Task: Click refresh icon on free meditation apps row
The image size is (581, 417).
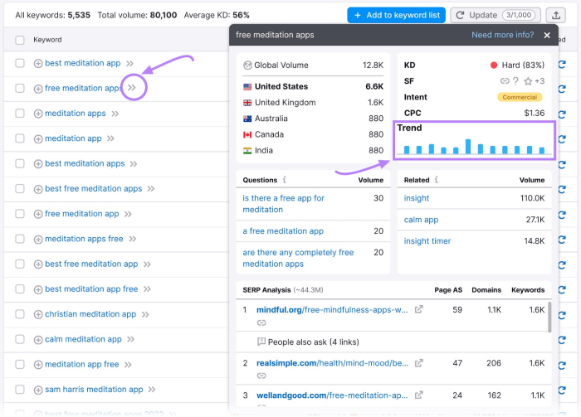Action: 562,90
